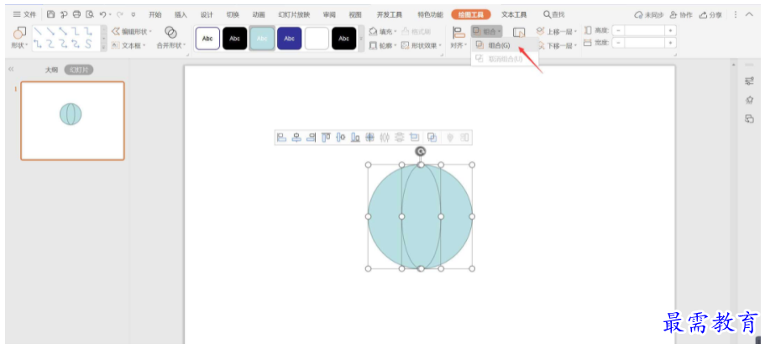Open the 轮廓 outline dropdown
The image size is (765, 349).
click(383, 45)
